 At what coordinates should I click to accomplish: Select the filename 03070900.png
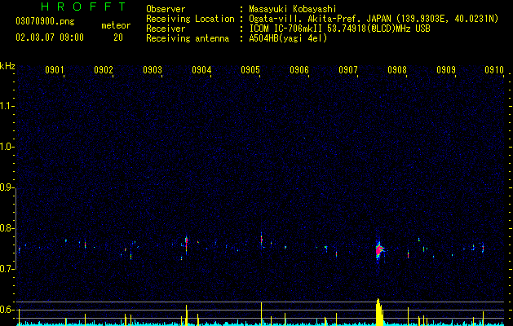[x=45, y=21]
